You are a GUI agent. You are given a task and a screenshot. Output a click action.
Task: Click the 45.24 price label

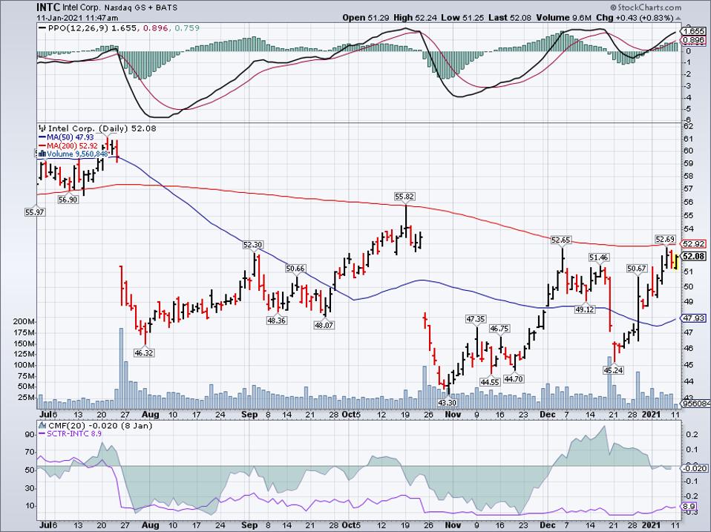(x=613, y=370)
